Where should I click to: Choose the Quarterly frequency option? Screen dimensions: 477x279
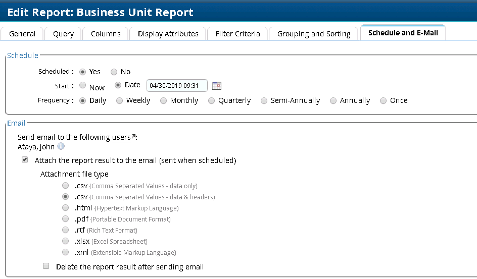[212, 100]
